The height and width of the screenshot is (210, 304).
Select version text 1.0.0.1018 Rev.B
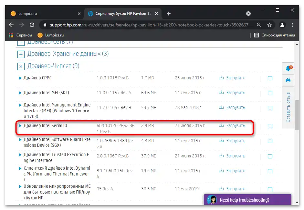(x=113, y=78)
